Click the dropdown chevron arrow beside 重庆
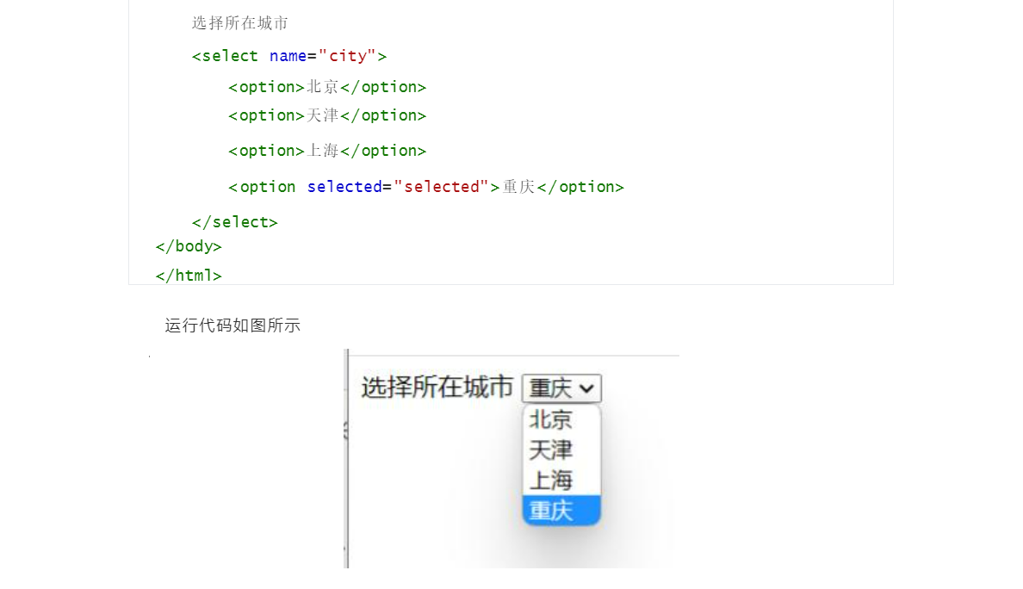 [587, 389]
